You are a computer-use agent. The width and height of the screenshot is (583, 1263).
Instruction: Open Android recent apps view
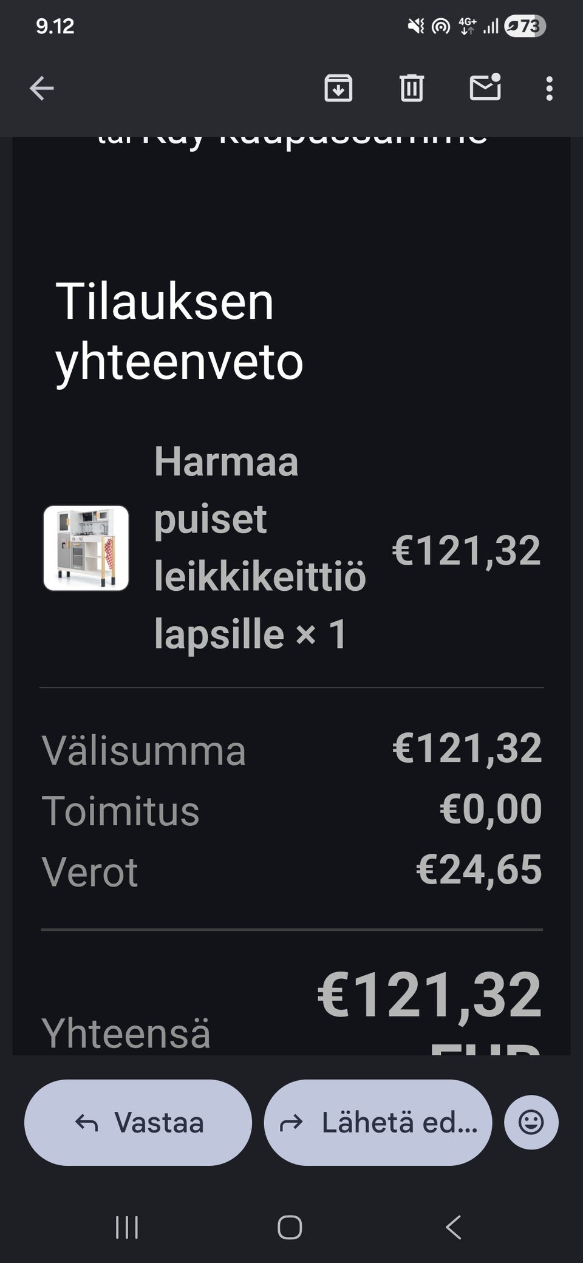tap(127, 1227)
